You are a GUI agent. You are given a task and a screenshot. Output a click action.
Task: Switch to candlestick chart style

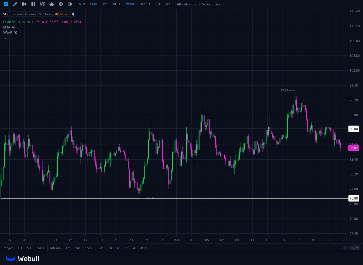24,4
